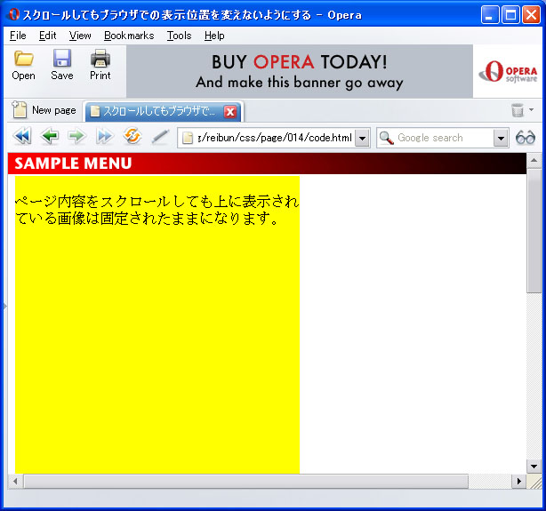Image resolution: width=546 pixels, height=511 pixels.
Task: Click the New page button label
Action: (x=54, y=110)
